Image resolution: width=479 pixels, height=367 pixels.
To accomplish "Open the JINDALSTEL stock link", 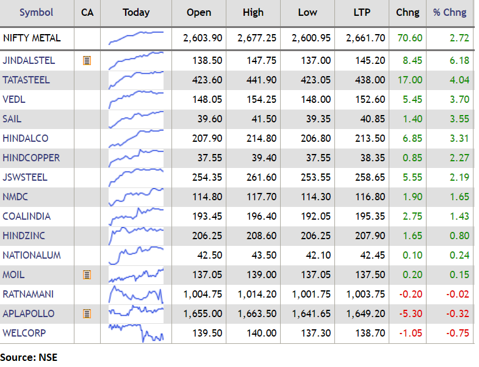I will tap(29, 60).
